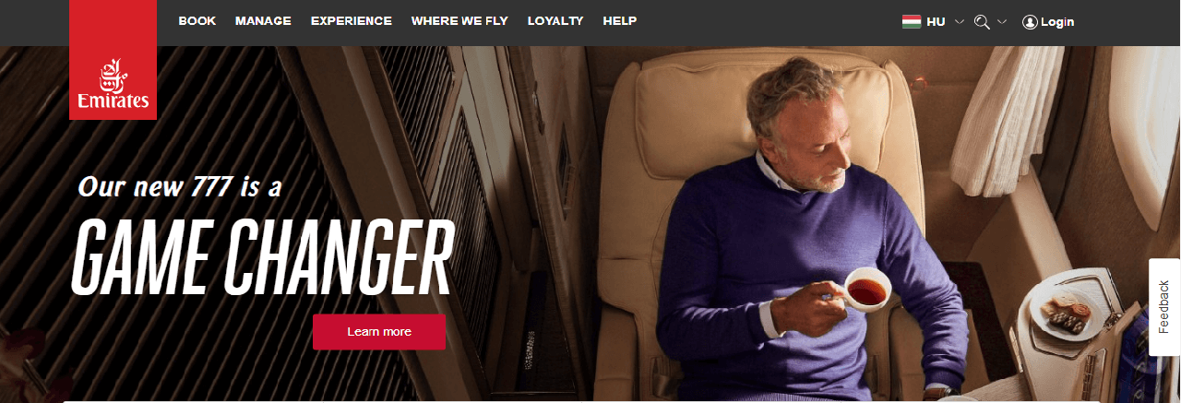The height and width of the screenshot is (403, 1181).
Task: Open the BOOK menu
Action: [197, 21]
